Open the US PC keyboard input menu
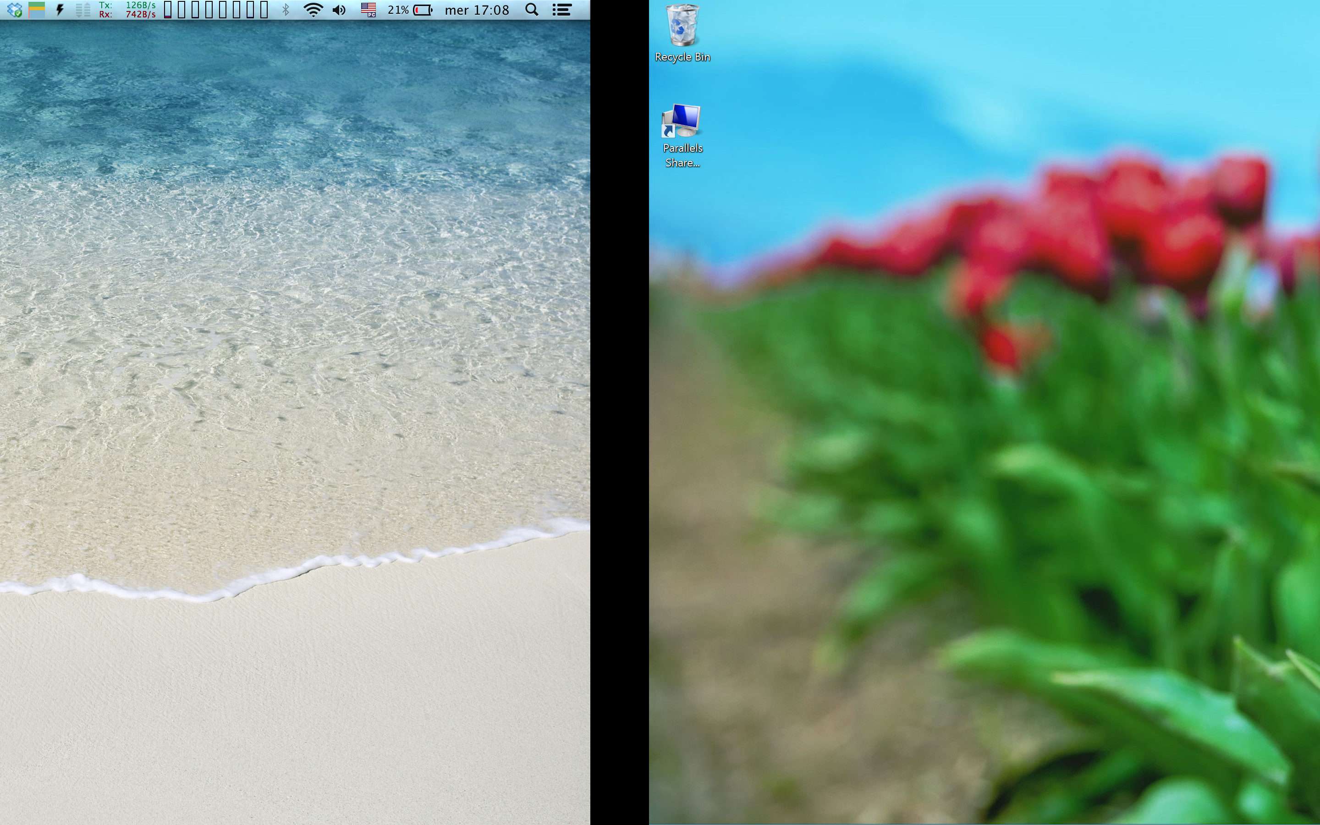This screenshot has height=825, width=1320. [x=368, y=10]
